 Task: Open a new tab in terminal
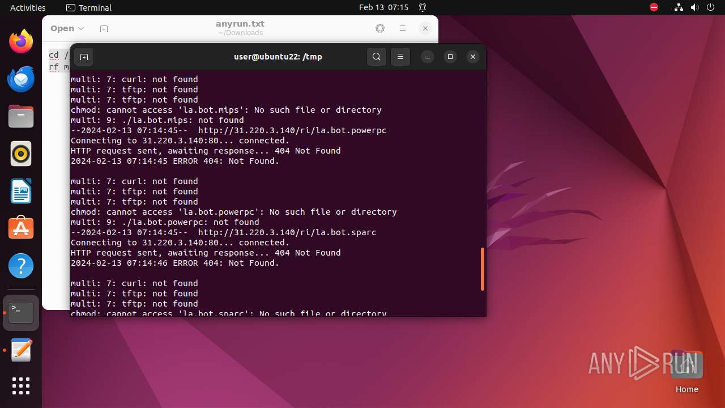[x=84, y=57]
